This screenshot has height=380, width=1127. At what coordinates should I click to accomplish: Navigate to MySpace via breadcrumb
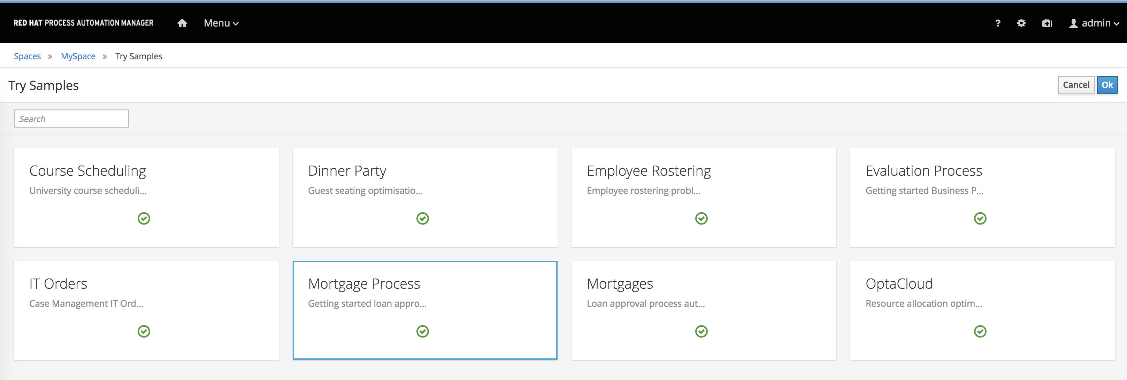pos(78,56)
